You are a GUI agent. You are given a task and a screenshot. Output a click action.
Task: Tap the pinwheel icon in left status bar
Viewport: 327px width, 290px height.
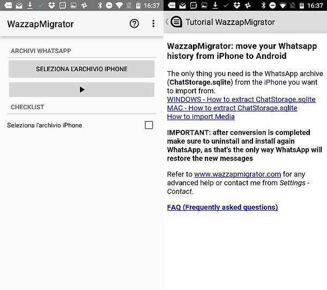84,5
